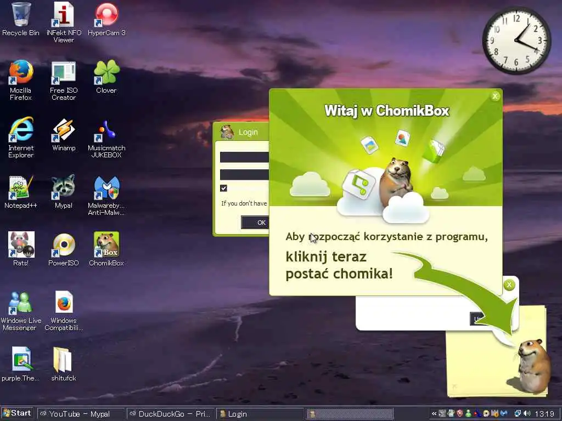
Task: Select the Rats! desktop shortcut
Action: tap(21, 249)
